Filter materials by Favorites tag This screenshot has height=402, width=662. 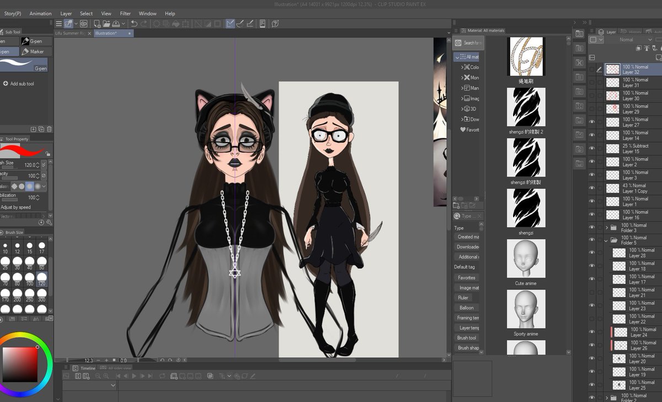(467, 278)
